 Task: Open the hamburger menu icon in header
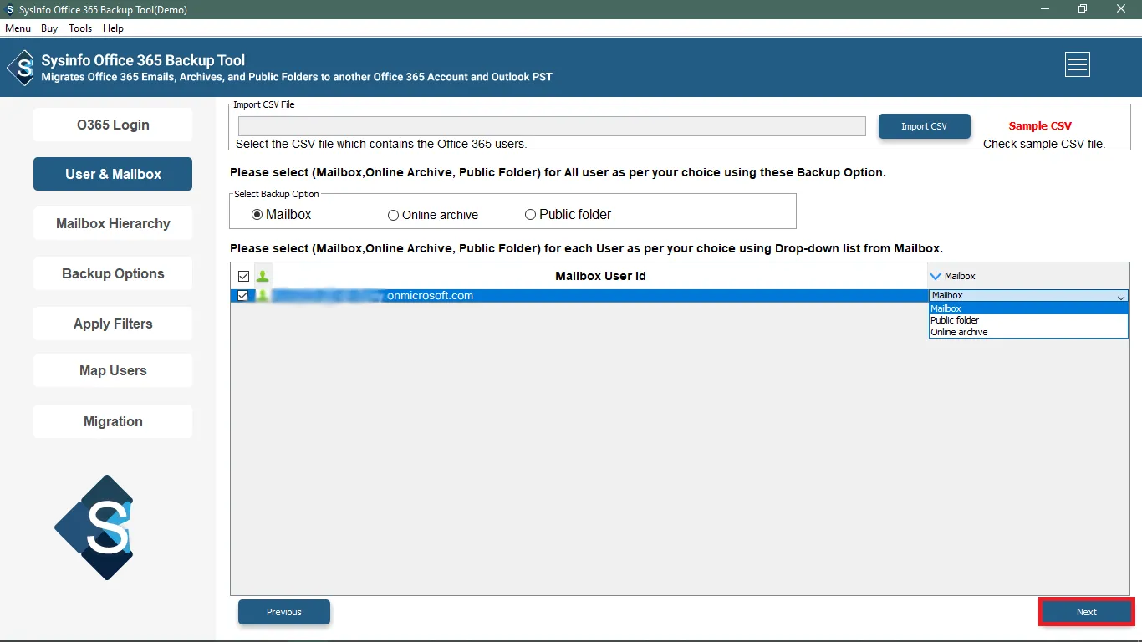coord(1078,64)
